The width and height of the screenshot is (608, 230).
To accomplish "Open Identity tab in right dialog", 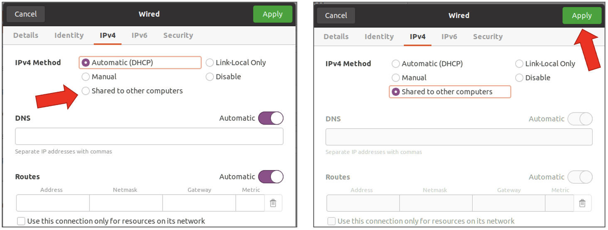I will [x=379, y=37].
